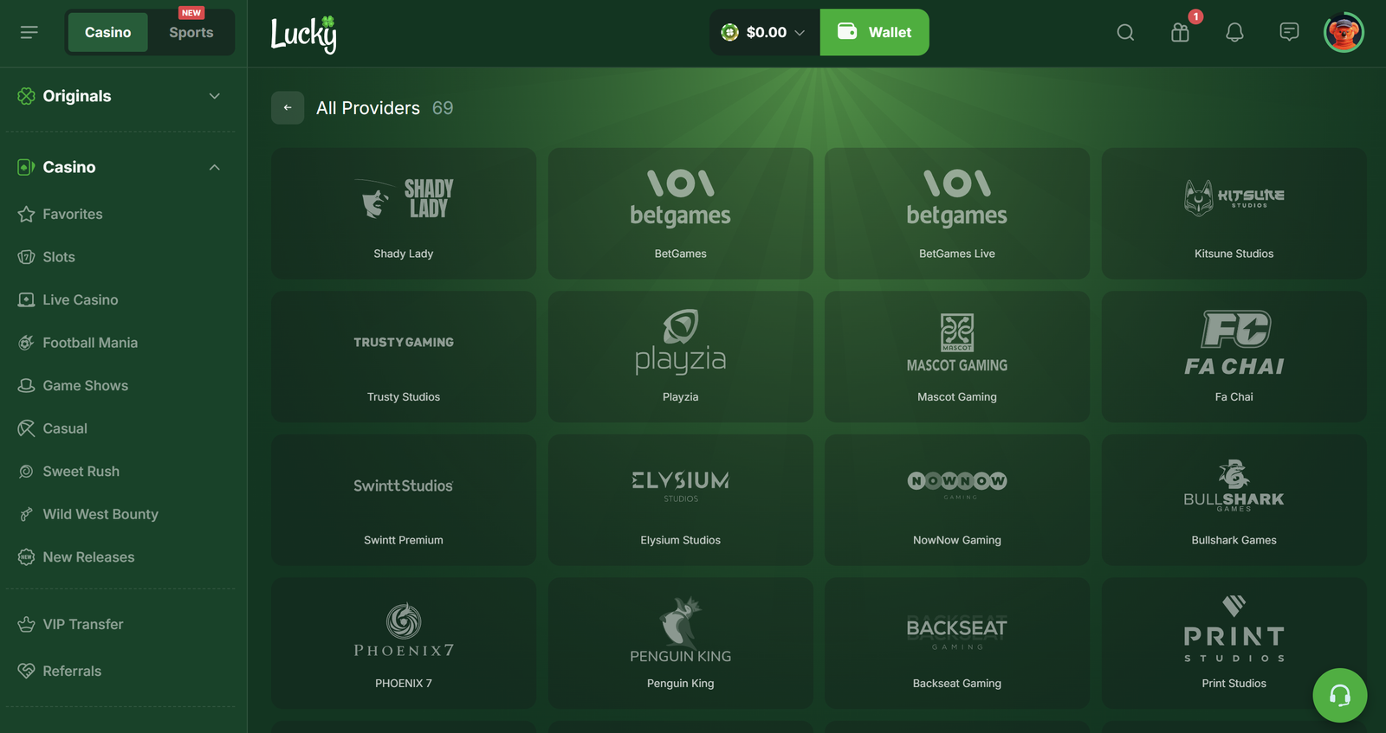Screen dimensions: 1386x733
Task: Click the Originals section heading
Action: [x=77, y=96]
